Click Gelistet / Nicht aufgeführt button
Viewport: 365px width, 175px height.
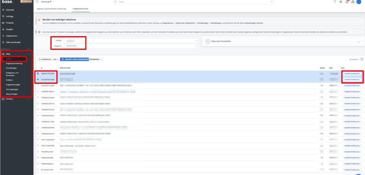pyautogui.click(x=74, y=59)
